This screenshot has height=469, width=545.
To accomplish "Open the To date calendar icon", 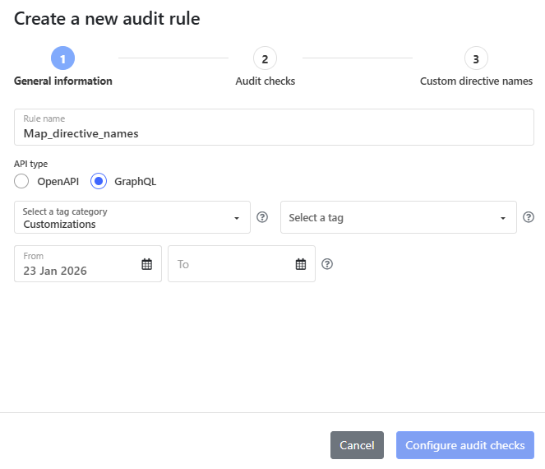I will point(301,264).
